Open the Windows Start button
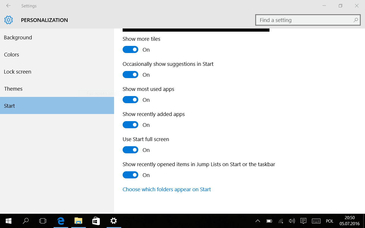 [x=8, y=221]
